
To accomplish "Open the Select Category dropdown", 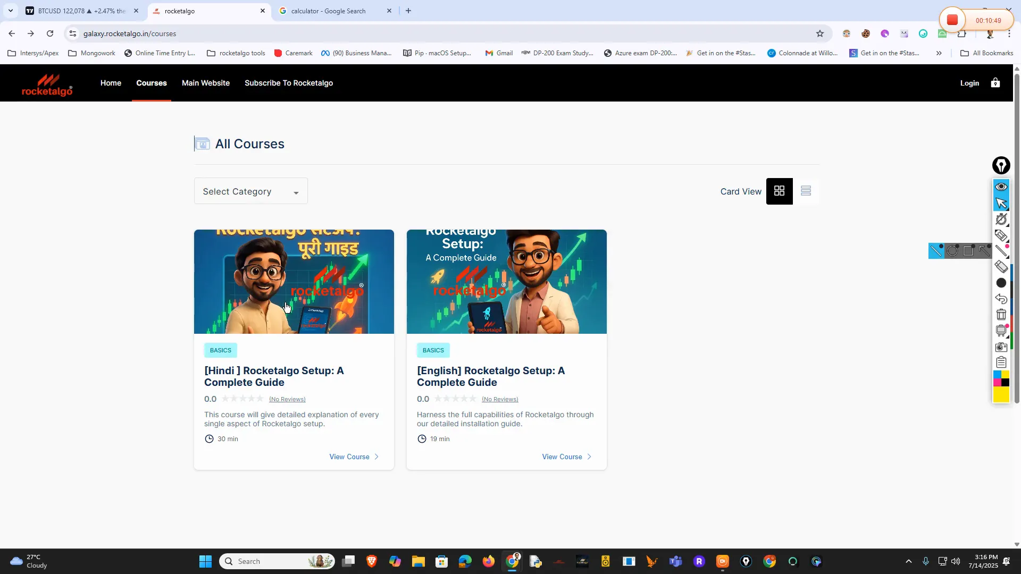I will tap(250, 191).
